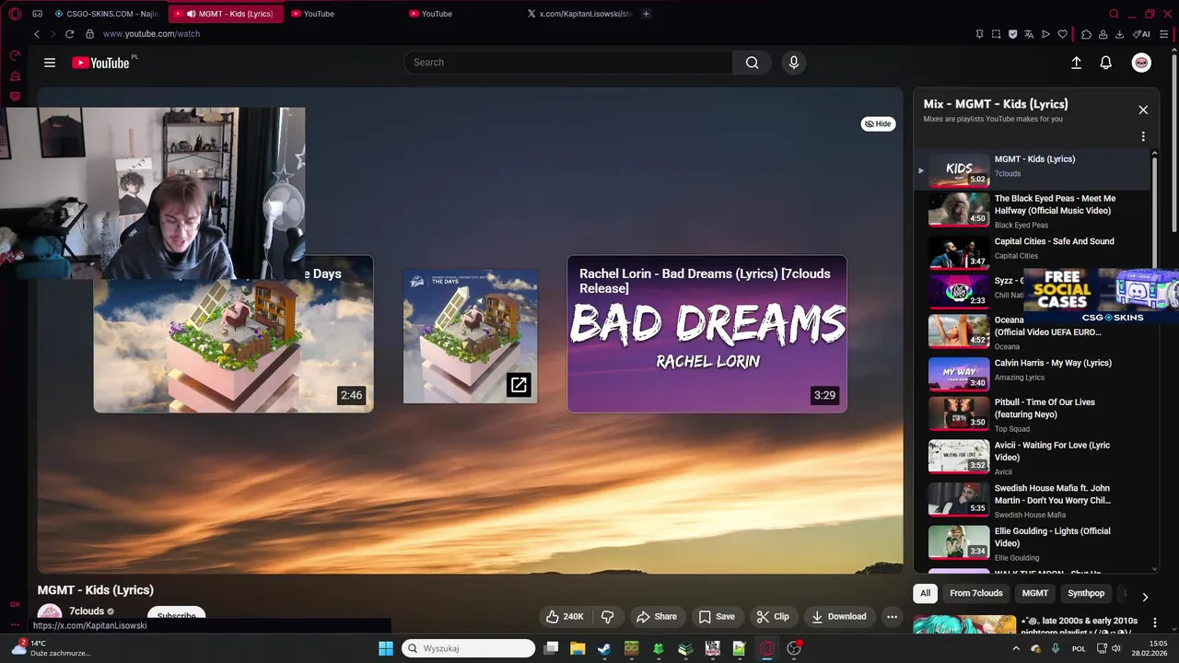
Task: Take a snapshot with Opera toolbar
Action: click(996, 34)
